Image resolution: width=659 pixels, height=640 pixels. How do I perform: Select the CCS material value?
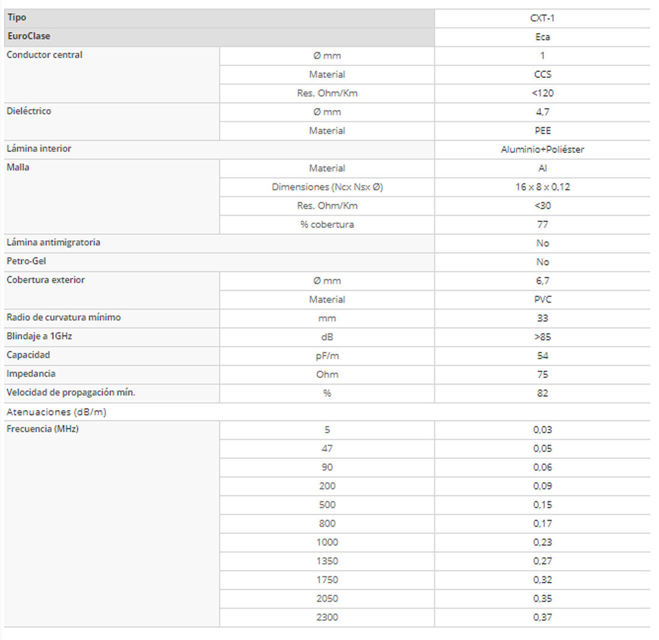coord(542,74)
